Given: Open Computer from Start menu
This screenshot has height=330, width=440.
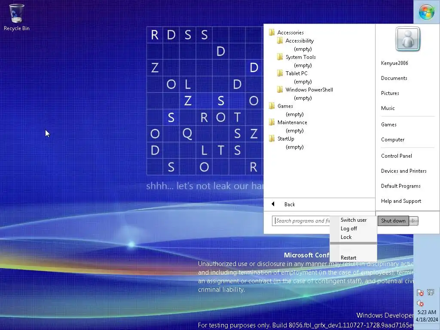Looking at the screenshot, I should (393, 140).
